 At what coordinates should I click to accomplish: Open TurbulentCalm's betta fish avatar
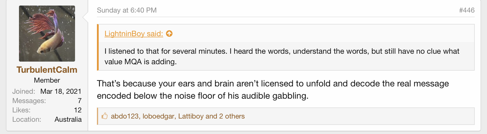[x=47, y=34]
